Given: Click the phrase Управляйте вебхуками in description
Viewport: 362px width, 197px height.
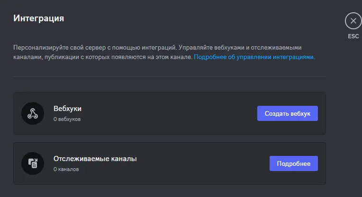Looking at the screenshot, I should coord(211,47).
